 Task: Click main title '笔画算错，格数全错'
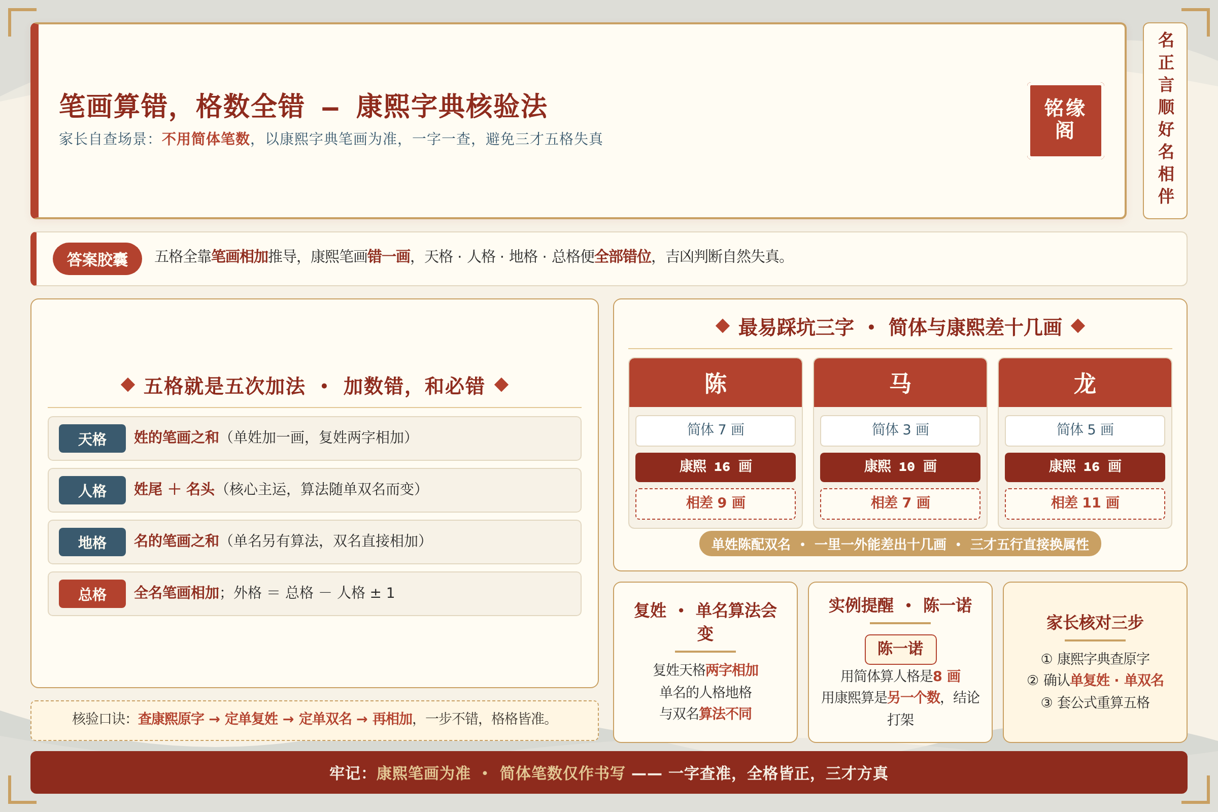[182, 107]
